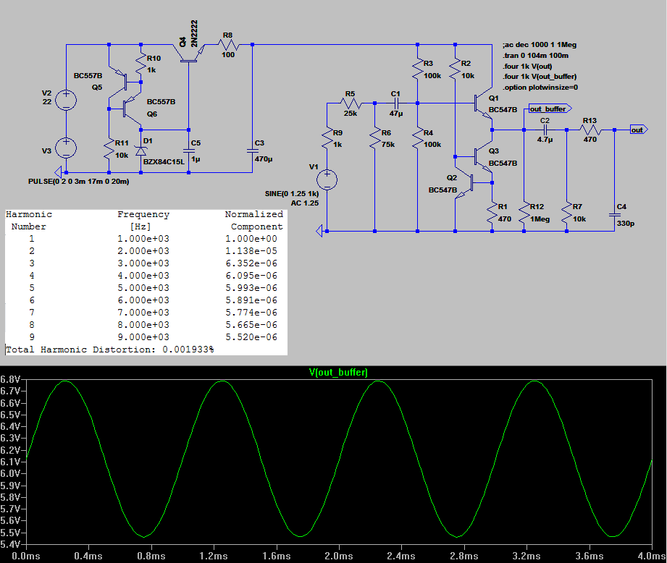Select resistor R1 symbol
The image size is (667, 563).
point(492,213)
